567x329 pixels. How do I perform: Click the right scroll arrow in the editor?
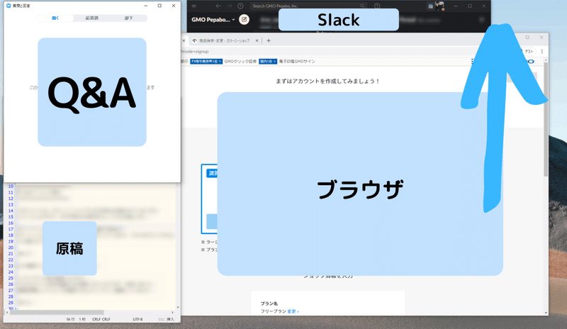pyautogui.click(x=172, y=313)
